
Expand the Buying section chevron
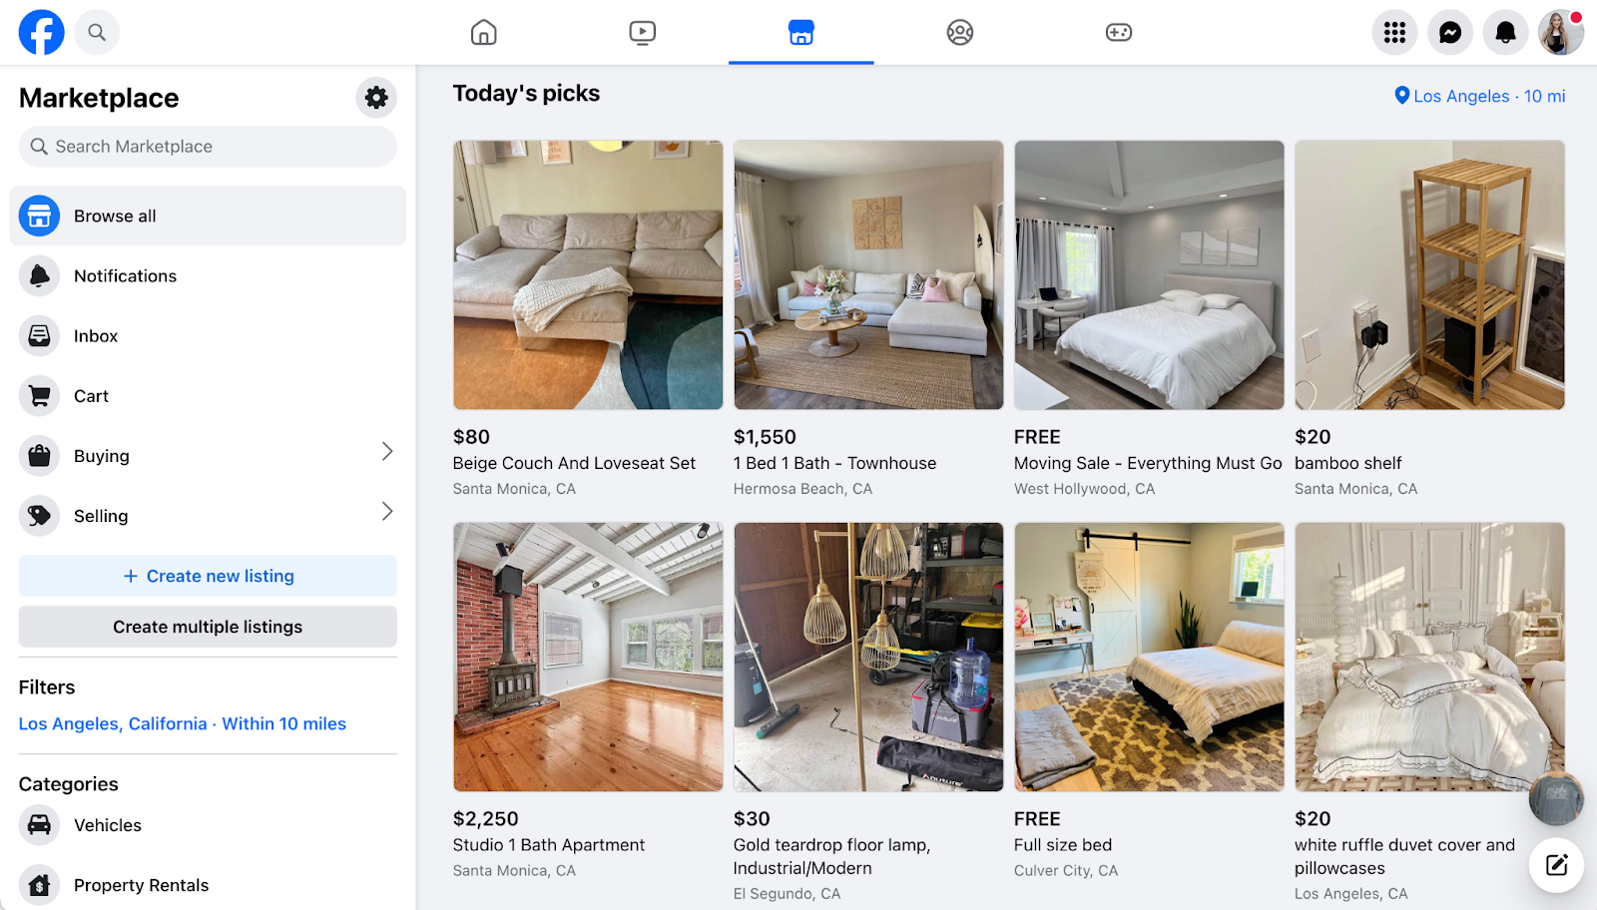tap(387, 452)
